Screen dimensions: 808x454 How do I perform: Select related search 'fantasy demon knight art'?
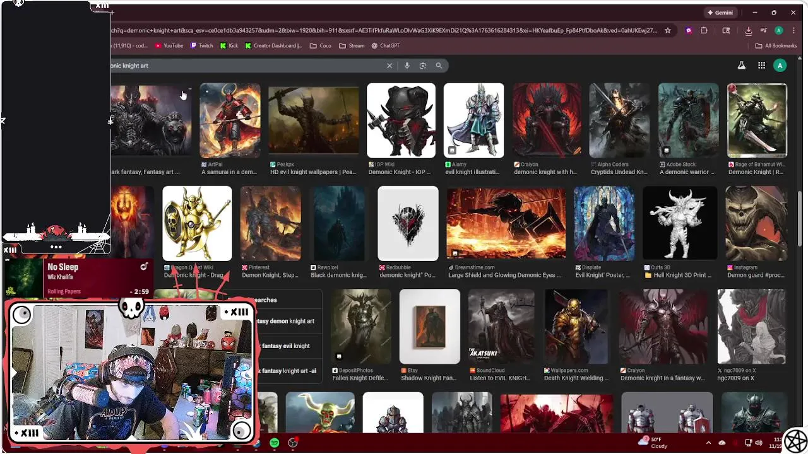coord(288,321)
